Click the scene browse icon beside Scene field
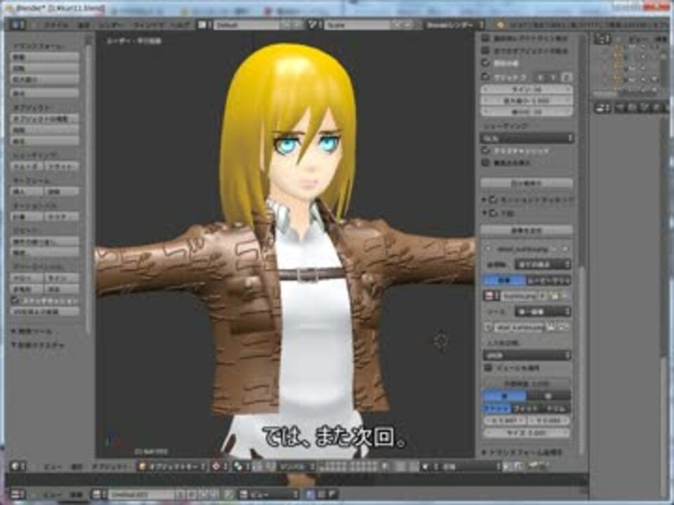Screen dimensions: 674x505 click(313, 25)
